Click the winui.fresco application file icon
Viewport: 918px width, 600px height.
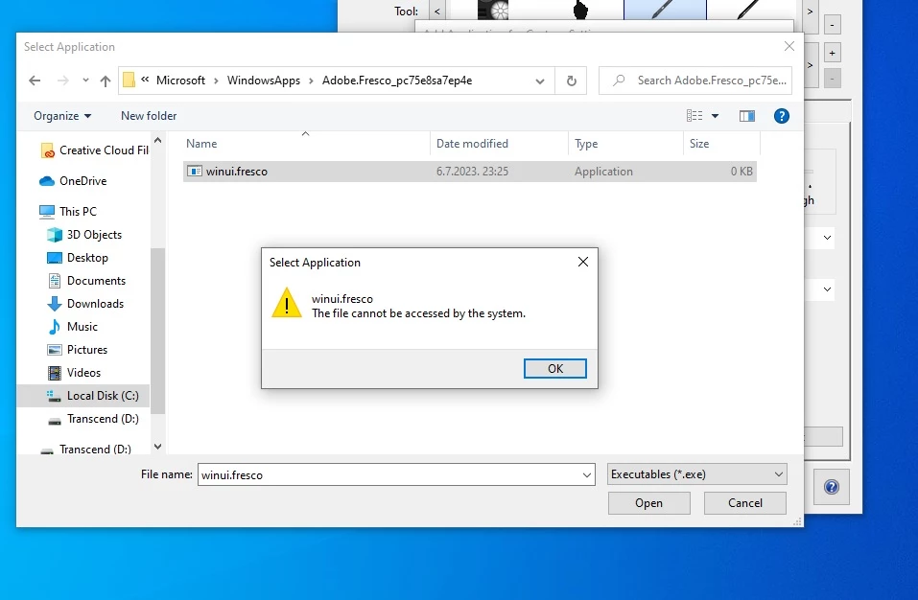tap(195, 172)
